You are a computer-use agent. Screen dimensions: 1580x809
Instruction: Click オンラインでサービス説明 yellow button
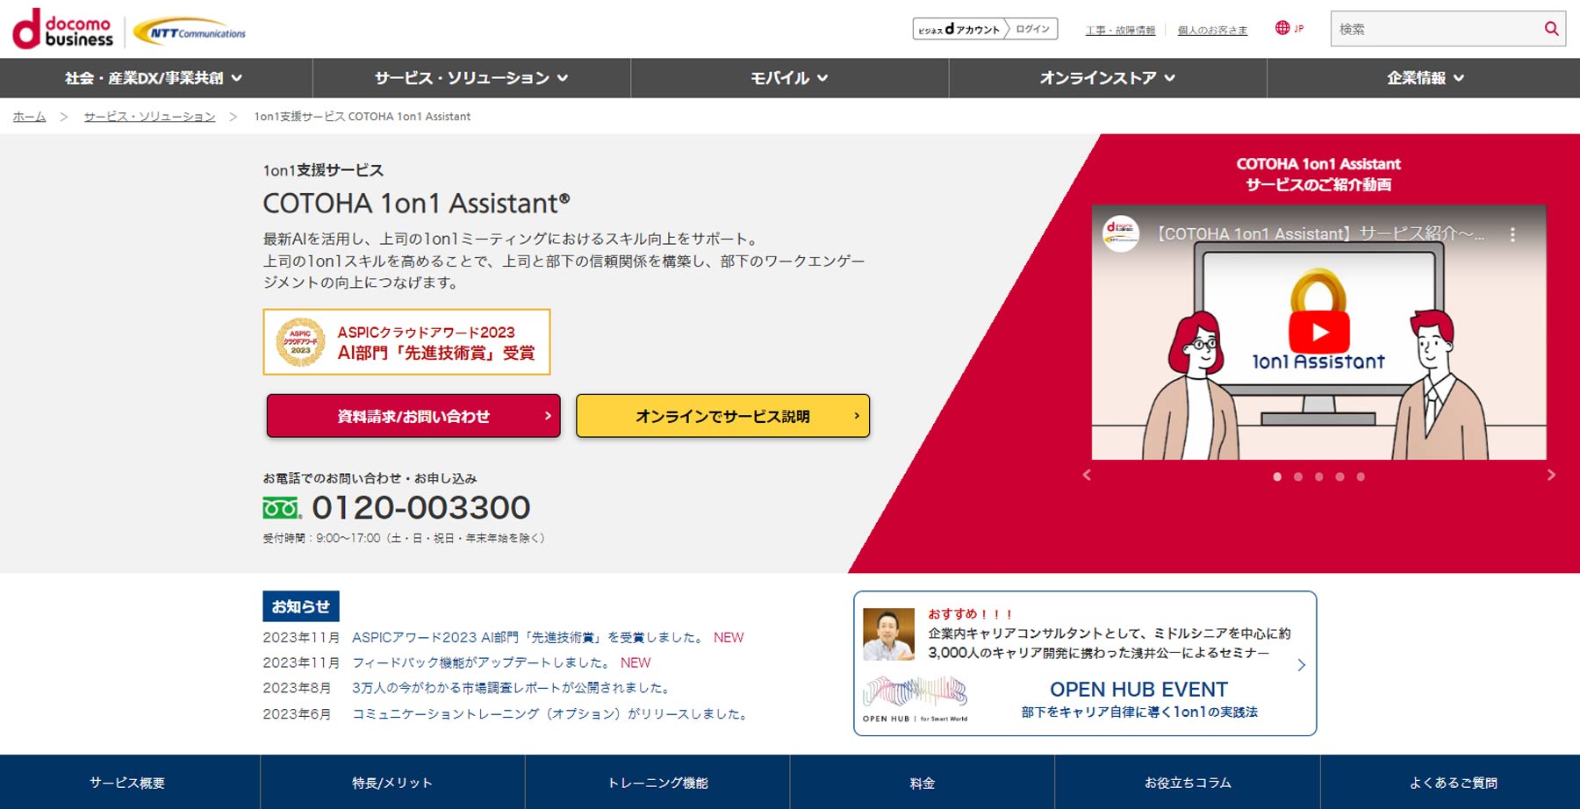pyautogui.click(x=722, y=416)
